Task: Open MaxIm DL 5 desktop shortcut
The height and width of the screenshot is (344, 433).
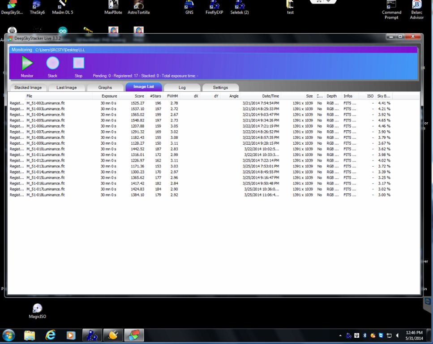Action: 62,8
